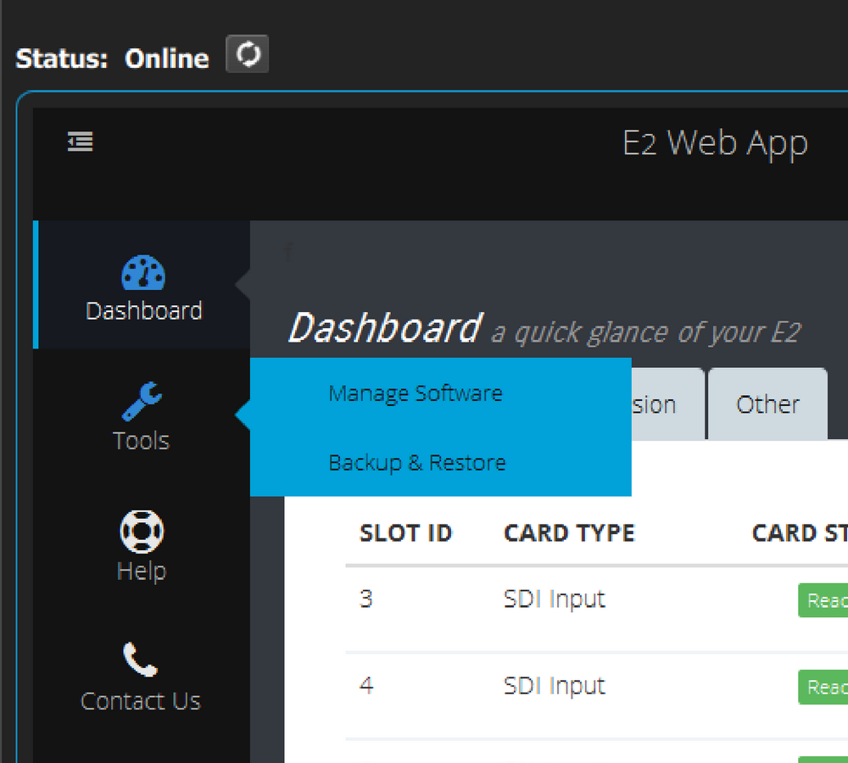The height and width of the screenshot is (763, 848).
Task: Open the Tools wrench item
Action: pyautogui.click(x=141, y=416)
